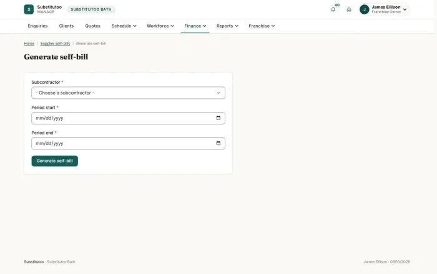Click the Generate self-bill button
Screen dimensions: 437x274
pyautogui.click(x=55, y=161)
